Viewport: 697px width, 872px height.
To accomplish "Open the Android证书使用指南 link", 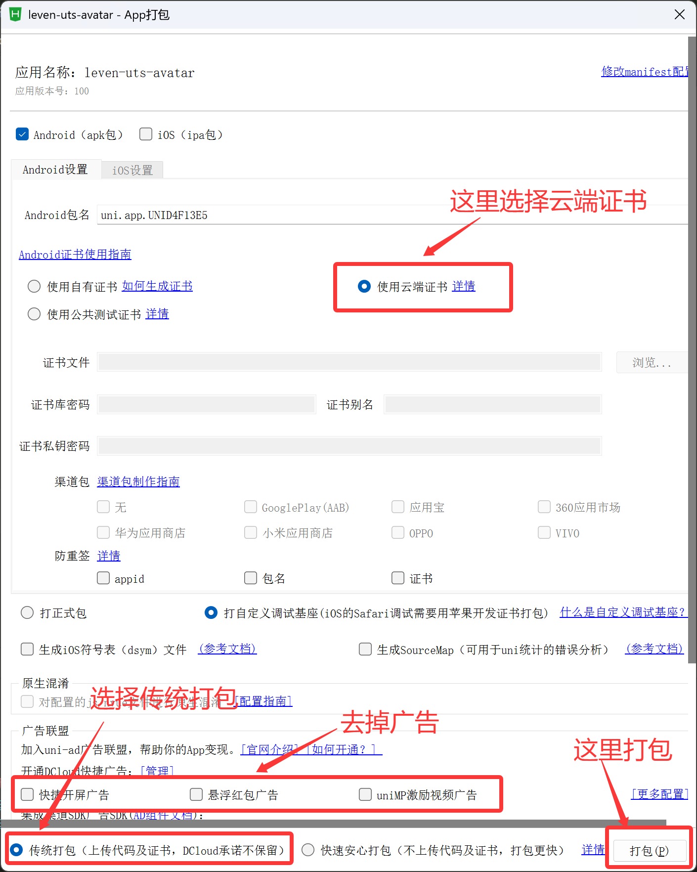I will tap(75, 255).
